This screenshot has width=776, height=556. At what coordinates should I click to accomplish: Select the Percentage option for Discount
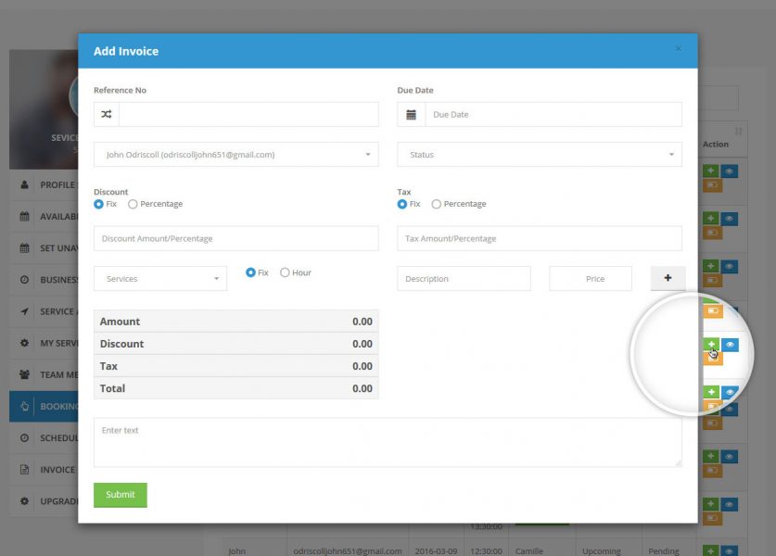coord(134,204)
